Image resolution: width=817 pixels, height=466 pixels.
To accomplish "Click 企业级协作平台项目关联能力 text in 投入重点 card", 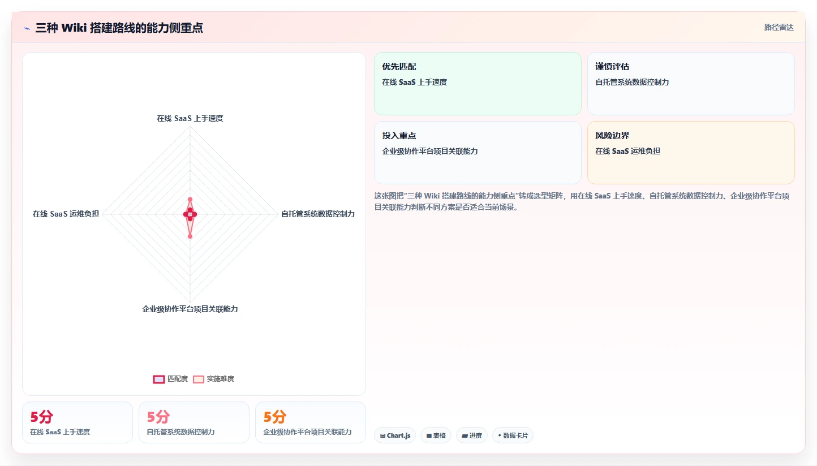I will (430, 151).
